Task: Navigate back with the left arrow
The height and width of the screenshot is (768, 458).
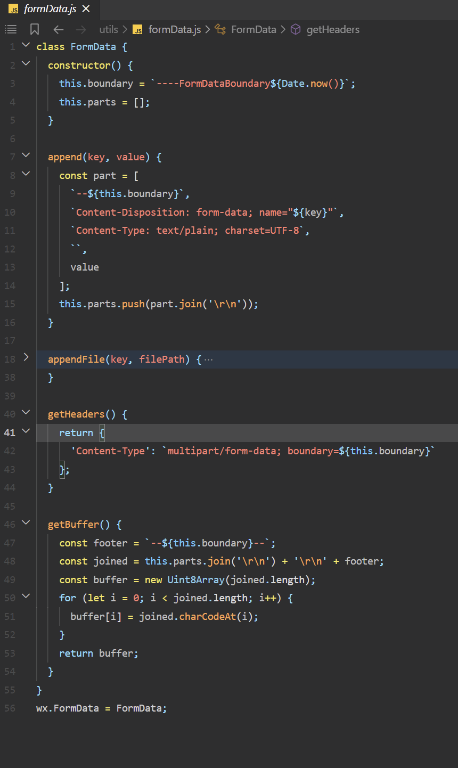Action: click(59, 30)
